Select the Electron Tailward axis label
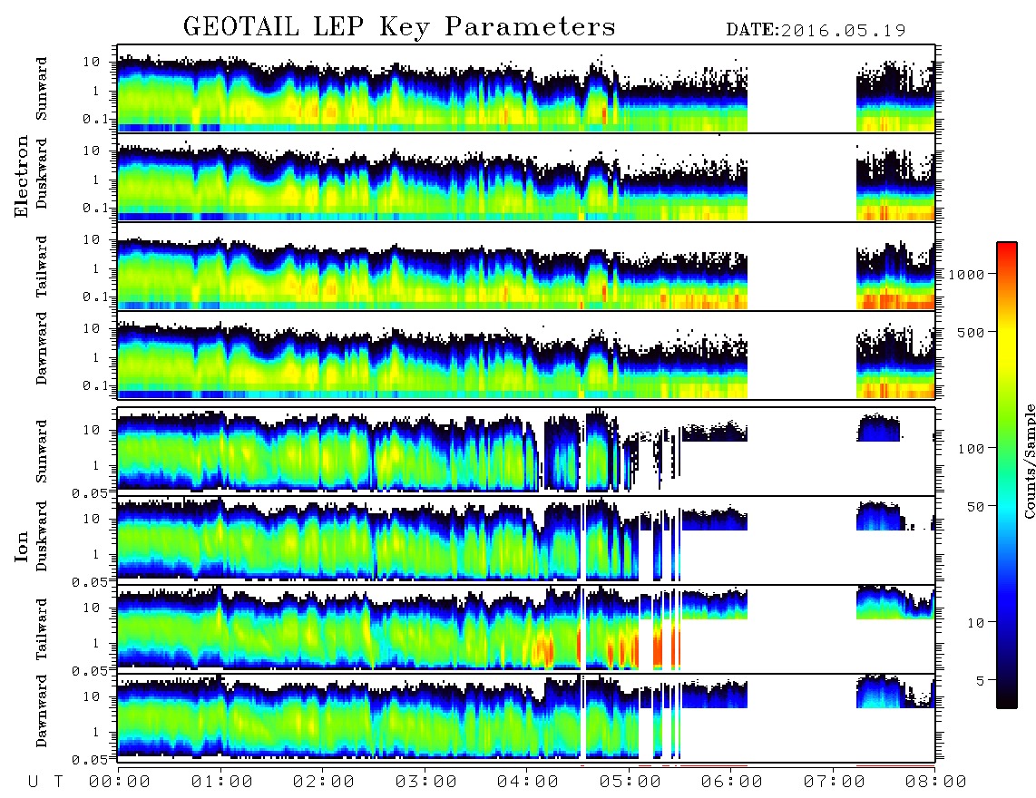 tap(42, 267)
